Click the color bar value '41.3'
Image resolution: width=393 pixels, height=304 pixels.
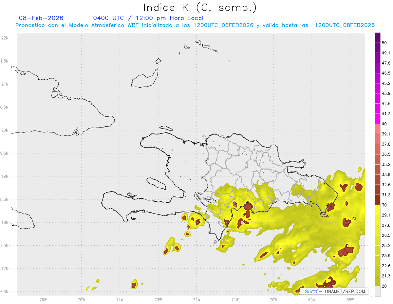point(386,114)
